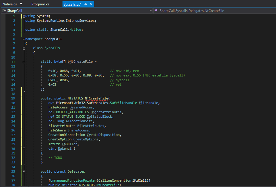Click the bNtCreateFile variable name
This screenshot has width=276, height=187.
pos(80,62)
